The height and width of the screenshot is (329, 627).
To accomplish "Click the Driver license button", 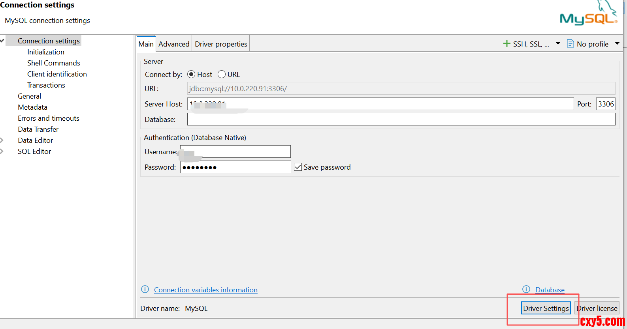I will pos(597,308).
